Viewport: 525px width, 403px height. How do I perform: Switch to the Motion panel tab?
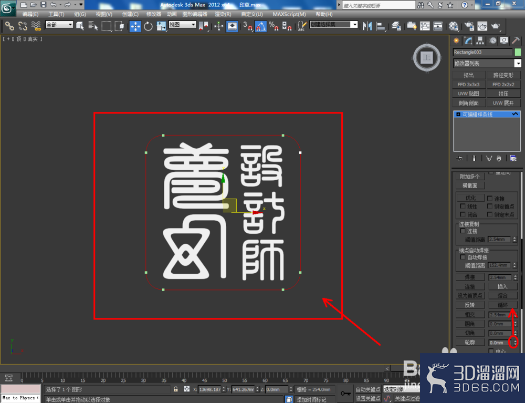pyautogui.click(x=492, y=40)
